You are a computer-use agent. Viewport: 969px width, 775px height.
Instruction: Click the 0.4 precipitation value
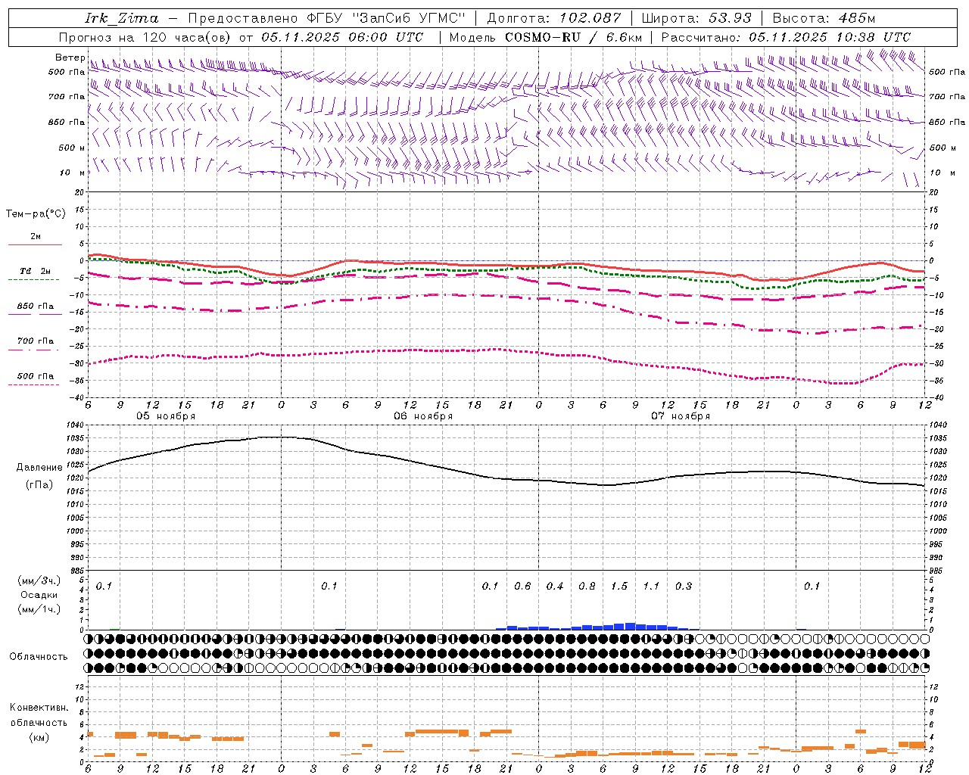coord(555,587)
